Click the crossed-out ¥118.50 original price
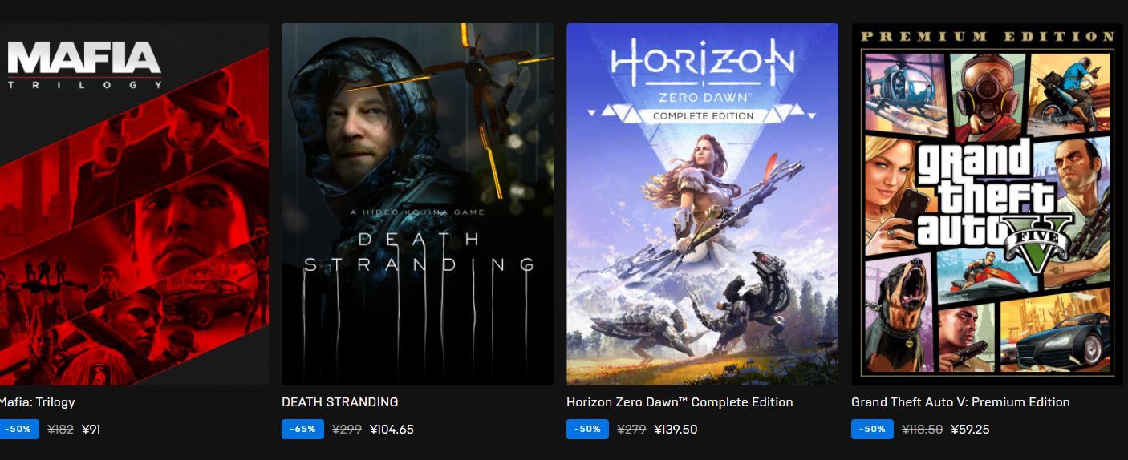 point(922,430)
